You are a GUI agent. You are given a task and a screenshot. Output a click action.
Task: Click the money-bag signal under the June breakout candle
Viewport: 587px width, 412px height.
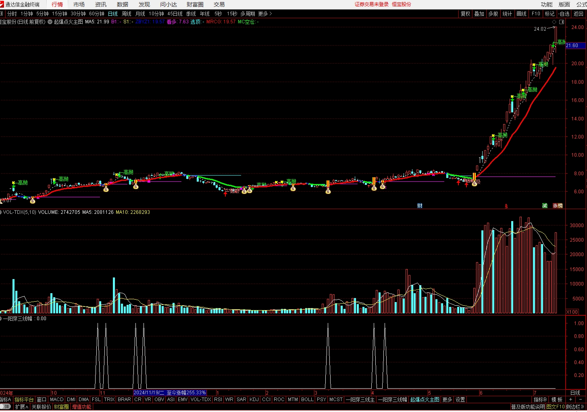[475, 184]
